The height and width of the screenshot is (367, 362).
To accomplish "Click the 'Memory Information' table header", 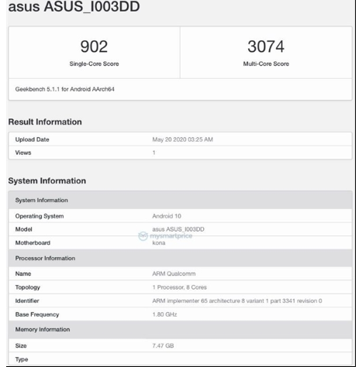I will pos(180,330).
